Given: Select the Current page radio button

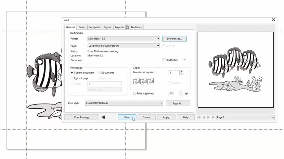Looking at the screenshot, I should pos(72,78).
